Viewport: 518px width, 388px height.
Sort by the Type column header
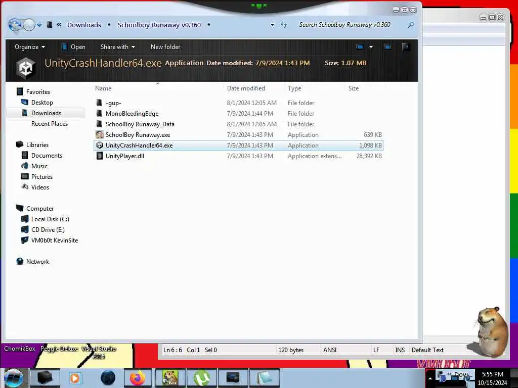tap(294, 88)
